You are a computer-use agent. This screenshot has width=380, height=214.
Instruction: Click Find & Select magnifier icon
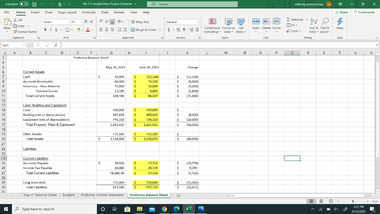point(325,22)
